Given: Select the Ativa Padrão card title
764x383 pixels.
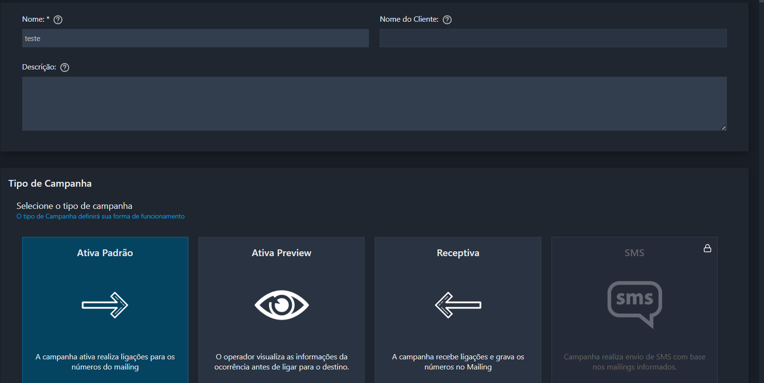Looking at the screenshot, I should tap(105, 253).
